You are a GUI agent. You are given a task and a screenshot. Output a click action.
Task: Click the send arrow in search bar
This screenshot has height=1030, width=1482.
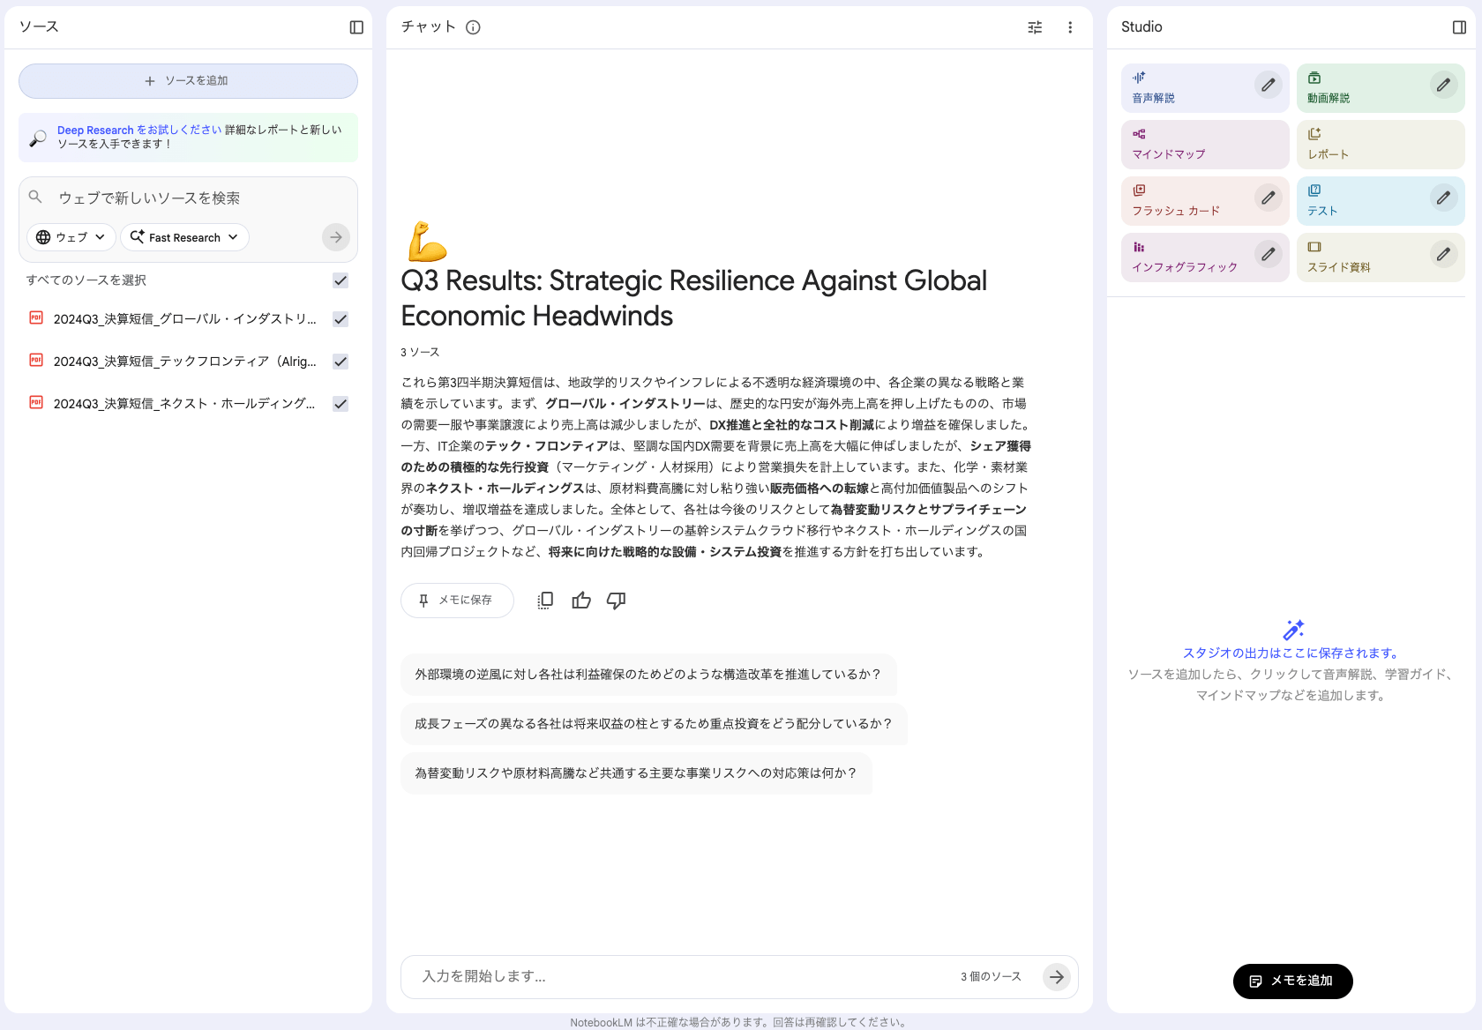pos(335,236)
